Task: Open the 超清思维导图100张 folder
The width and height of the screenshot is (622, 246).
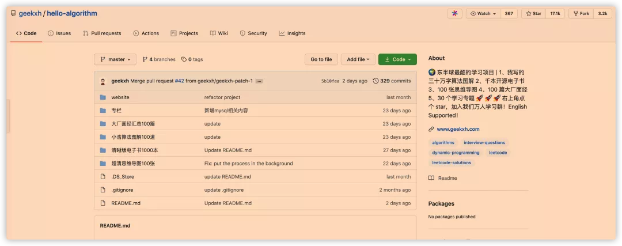Action: pos(133,164)
